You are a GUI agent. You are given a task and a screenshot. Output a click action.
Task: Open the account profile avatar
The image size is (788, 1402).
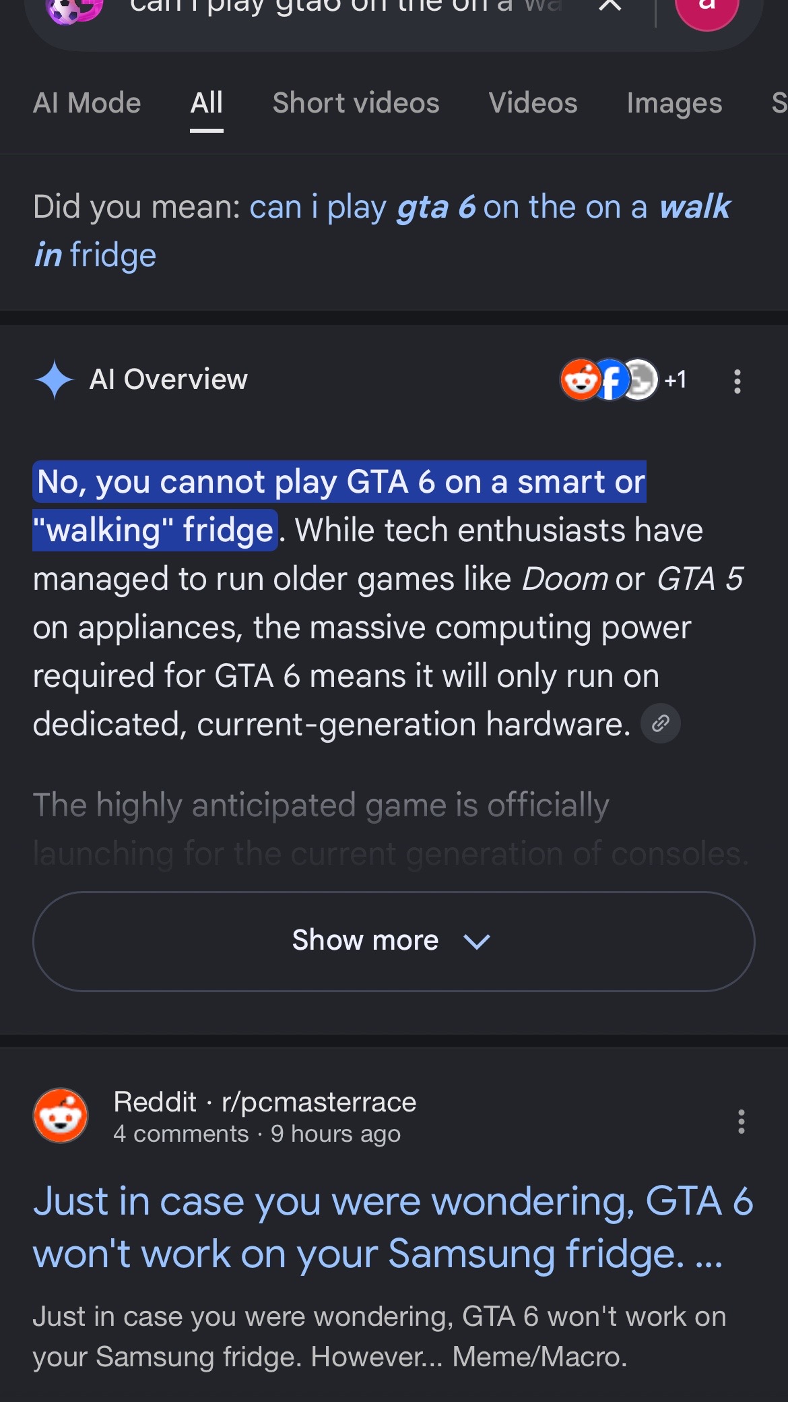pos(707,8)
